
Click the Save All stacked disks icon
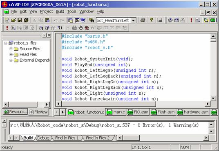(x=26, y=20)
